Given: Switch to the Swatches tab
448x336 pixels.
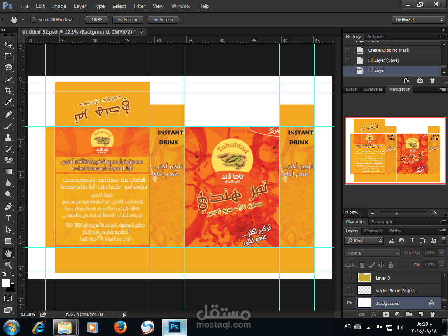Looking at the screenshot, I should tap(373, 89).
